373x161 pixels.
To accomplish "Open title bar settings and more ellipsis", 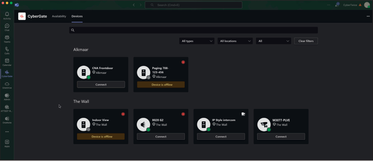I will [329, 5].
